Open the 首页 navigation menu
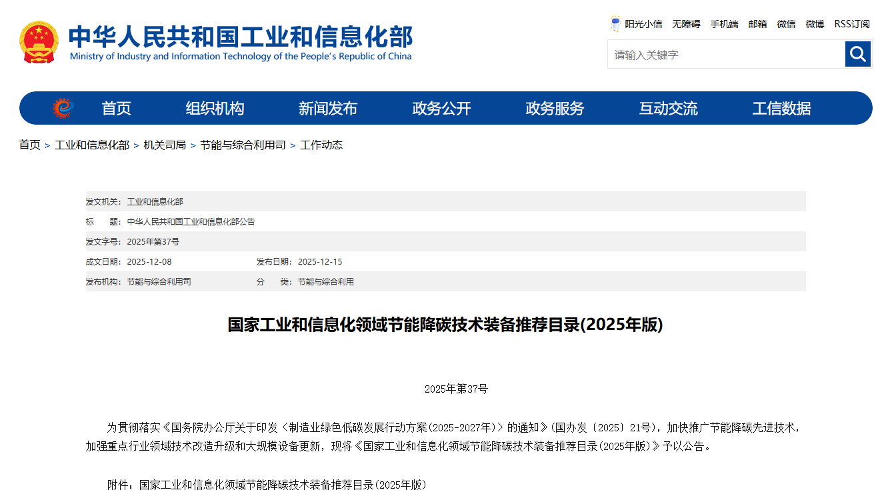This screenshot has width=888, height=500. (x=116, y=107)
